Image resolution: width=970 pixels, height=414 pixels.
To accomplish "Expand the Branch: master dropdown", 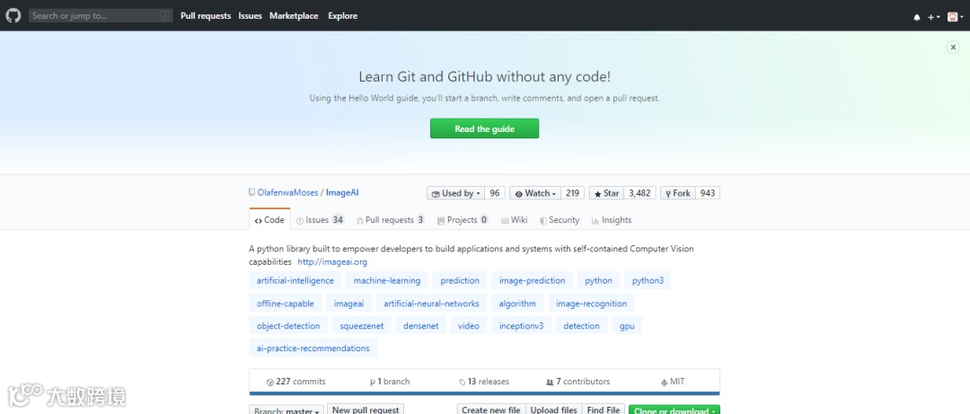I will pyautogui.click(x=287, y=410).
